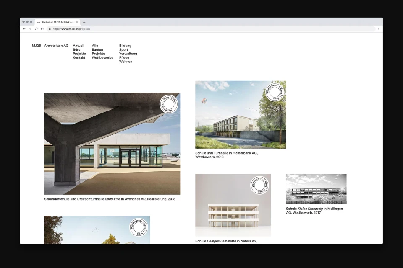
Task: Click the Wettbewerb 1. Rang stamp on Holderbank image
Action: 276,92
